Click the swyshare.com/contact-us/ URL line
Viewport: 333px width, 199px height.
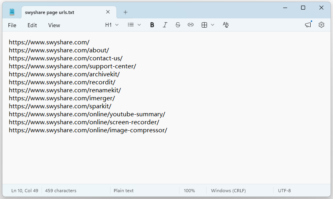[x=66, y=58]
